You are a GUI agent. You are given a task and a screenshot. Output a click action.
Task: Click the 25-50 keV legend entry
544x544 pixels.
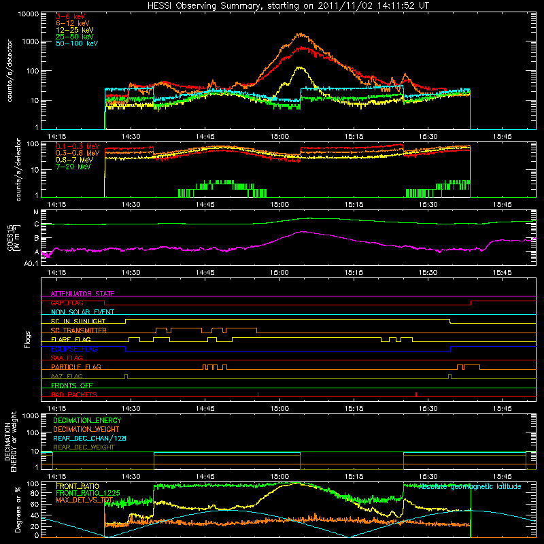[75, 37]
